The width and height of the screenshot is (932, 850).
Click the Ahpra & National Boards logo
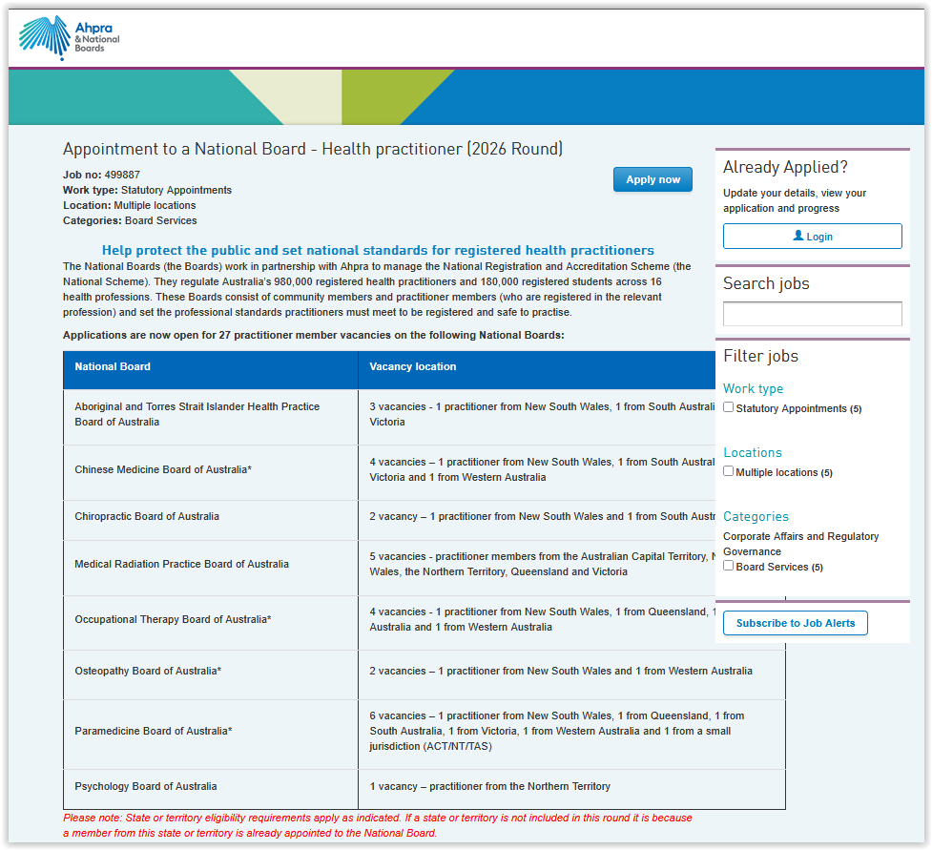(69, 37)
